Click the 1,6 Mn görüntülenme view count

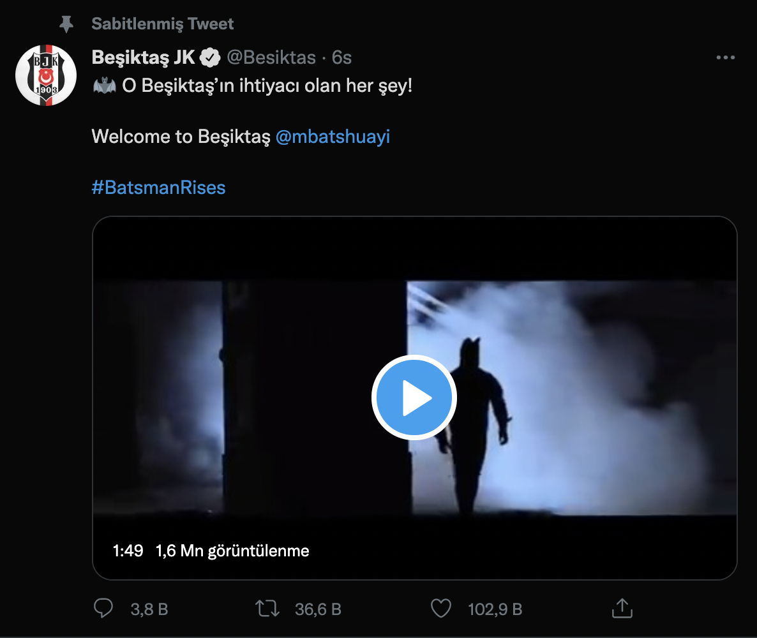[232, 551]
